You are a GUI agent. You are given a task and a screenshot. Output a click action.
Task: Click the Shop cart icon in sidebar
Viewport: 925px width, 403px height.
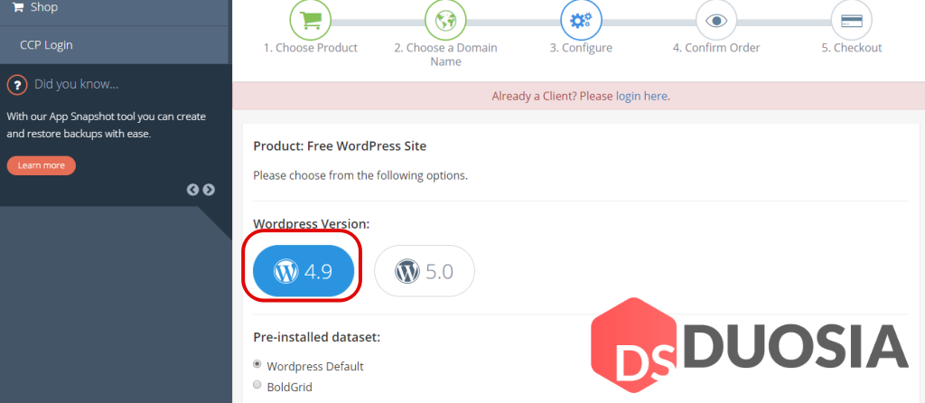pyautogui.click(x=18, y=7)
